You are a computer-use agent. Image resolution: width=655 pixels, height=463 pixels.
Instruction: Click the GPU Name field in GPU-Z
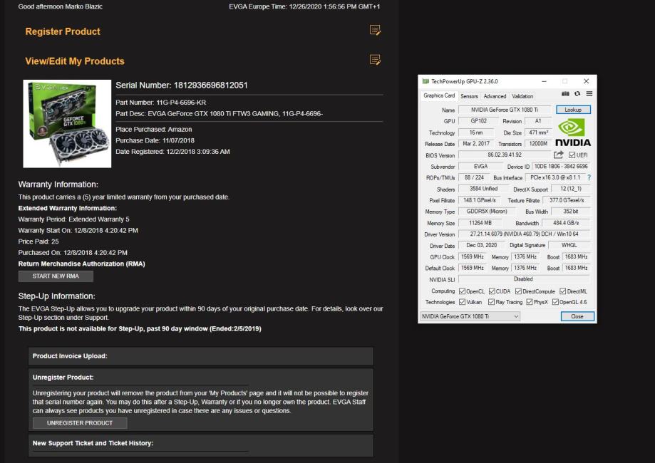pos(505,110)
